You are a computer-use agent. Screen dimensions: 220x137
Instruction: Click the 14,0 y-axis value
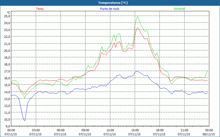7,92
